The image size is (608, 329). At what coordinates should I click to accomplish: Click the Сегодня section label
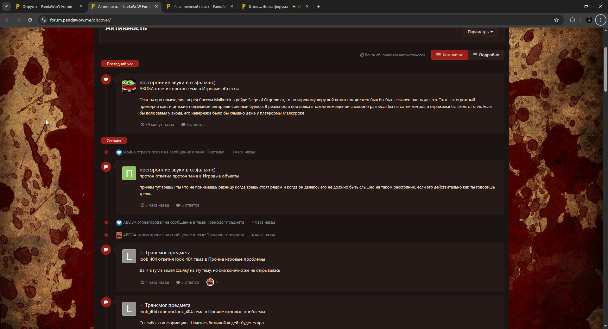point(114,141)
